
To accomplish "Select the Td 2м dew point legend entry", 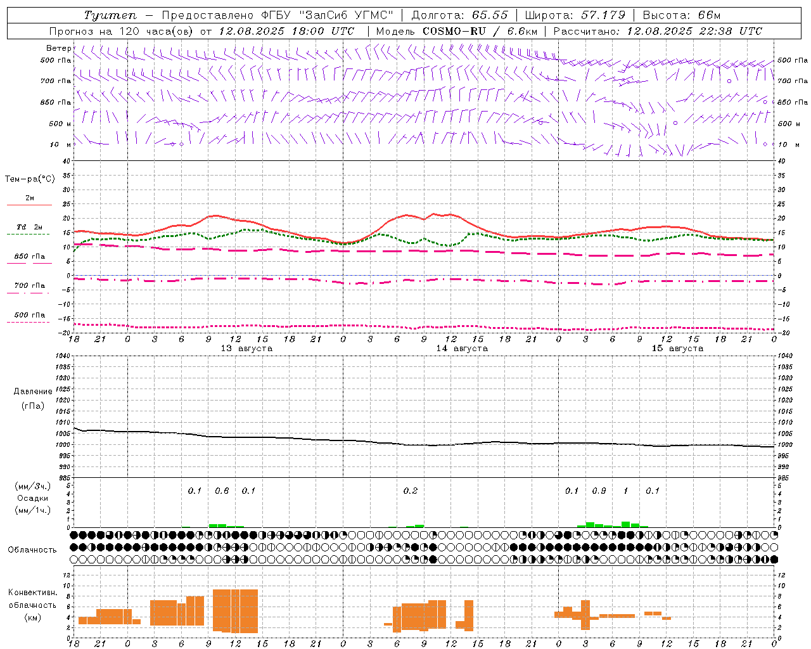I will click(29, 227).
